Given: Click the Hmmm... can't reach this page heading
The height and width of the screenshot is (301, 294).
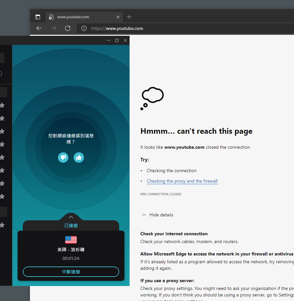Looking at the screenshot, I should 196,131.
